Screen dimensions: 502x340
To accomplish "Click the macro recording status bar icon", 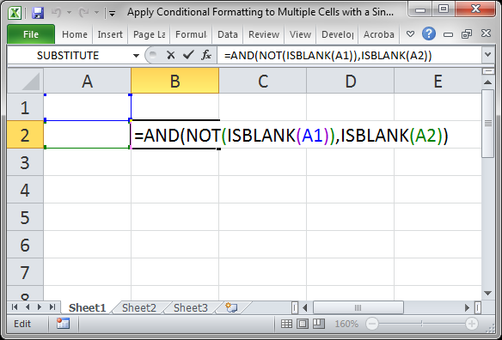I will [63, 324].
